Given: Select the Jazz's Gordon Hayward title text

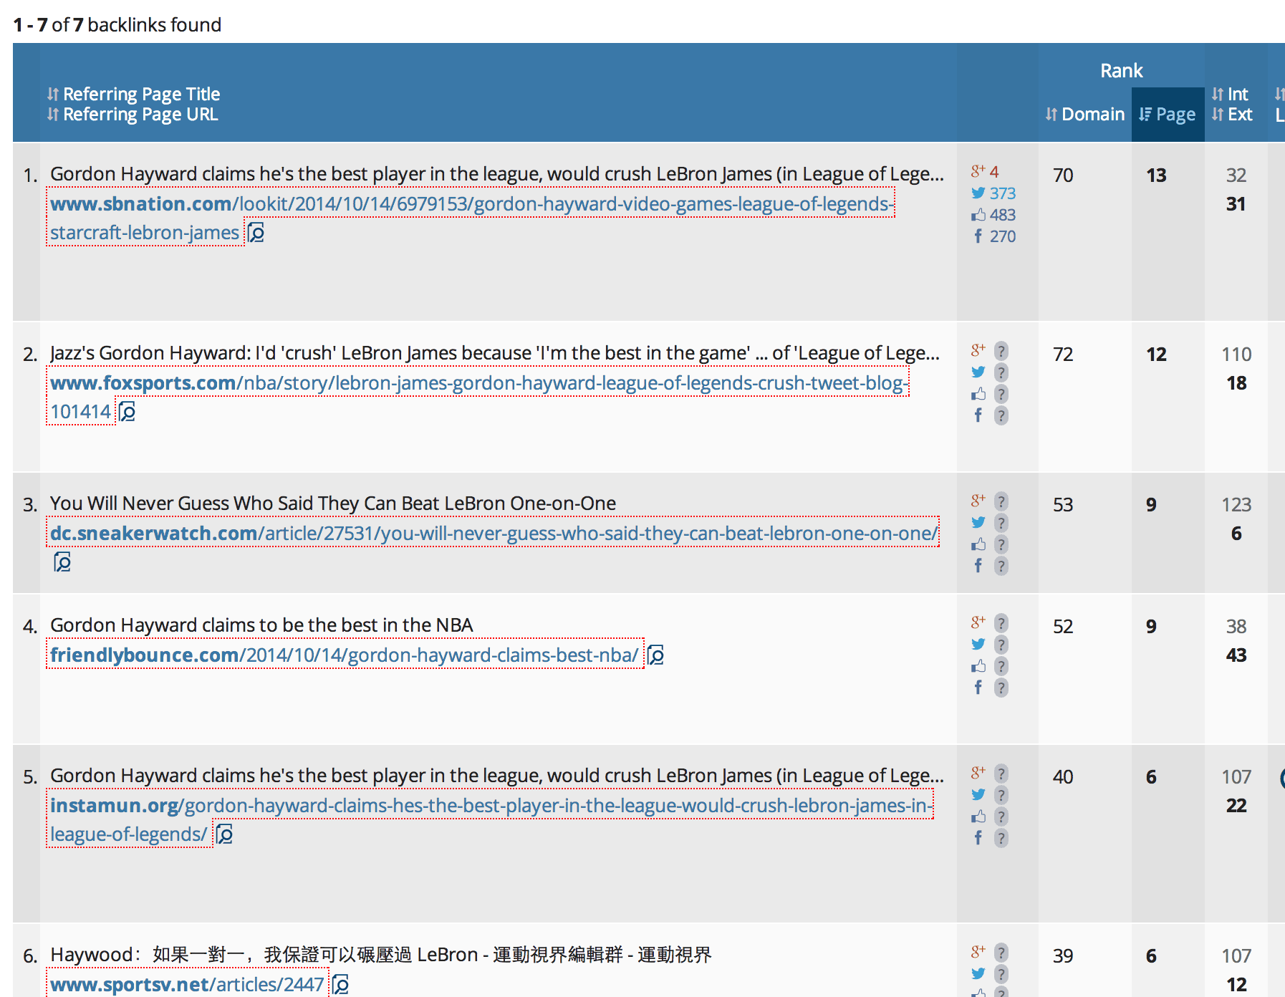Looking at the screenshot, I should click(x=495, y=353).
